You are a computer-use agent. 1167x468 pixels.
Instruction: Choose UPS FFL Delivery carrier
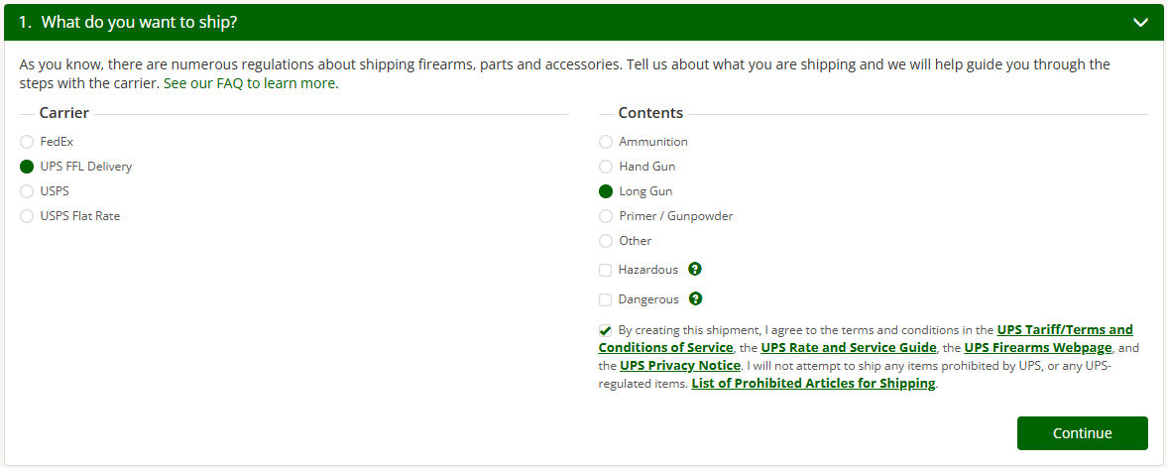pos(27,167)
